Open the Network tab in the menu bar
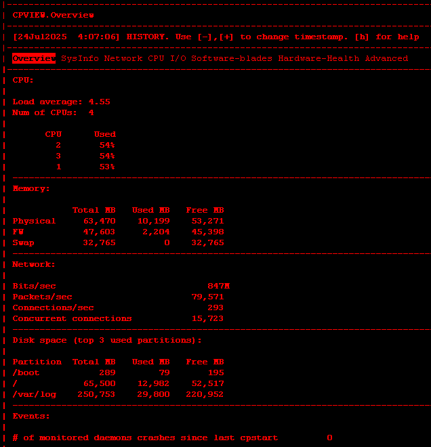 (123, 58)
